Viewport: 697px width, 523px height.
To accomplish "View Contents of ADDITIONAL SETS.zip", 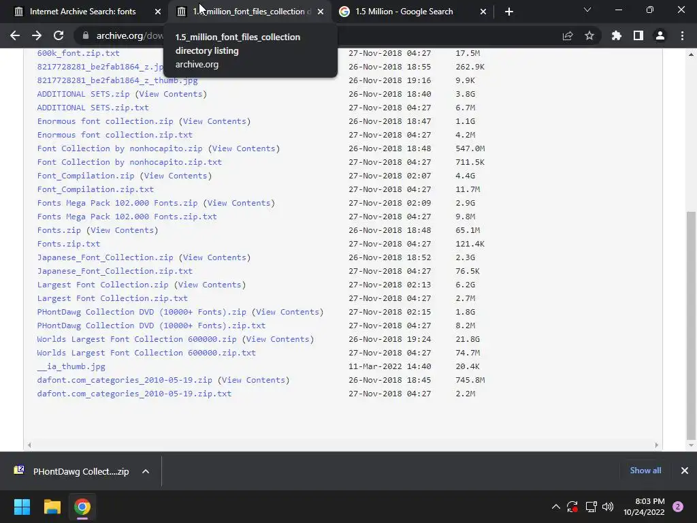I will (171, 94).
